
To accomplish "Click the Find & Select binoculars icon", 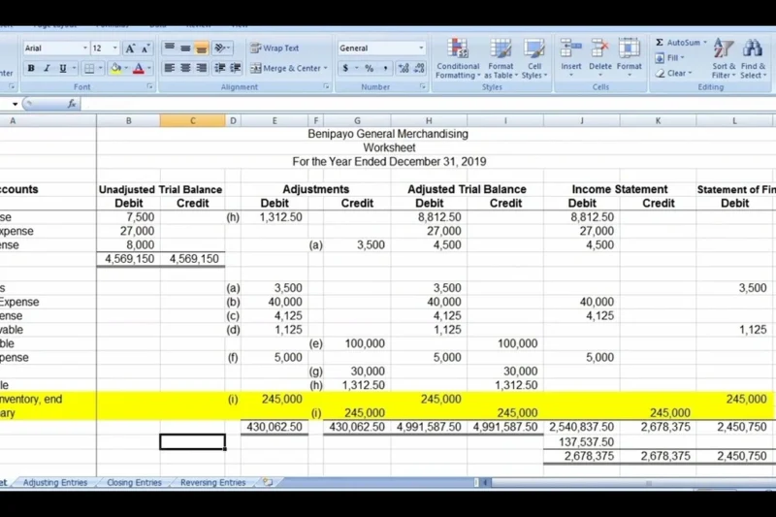I will tap(753, 58).
